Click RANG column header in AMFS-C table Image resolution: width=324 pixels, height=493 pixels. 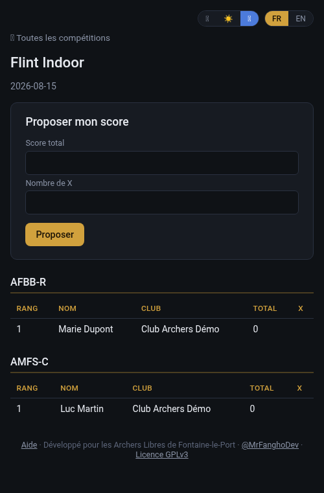click(27, 388)
